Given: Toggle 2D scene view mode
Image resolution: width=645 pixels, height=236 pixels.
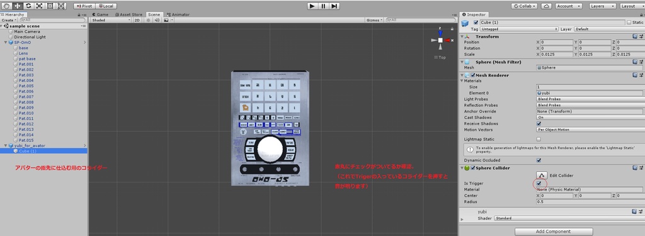Looking at the screenshot, I should point(137,20).
